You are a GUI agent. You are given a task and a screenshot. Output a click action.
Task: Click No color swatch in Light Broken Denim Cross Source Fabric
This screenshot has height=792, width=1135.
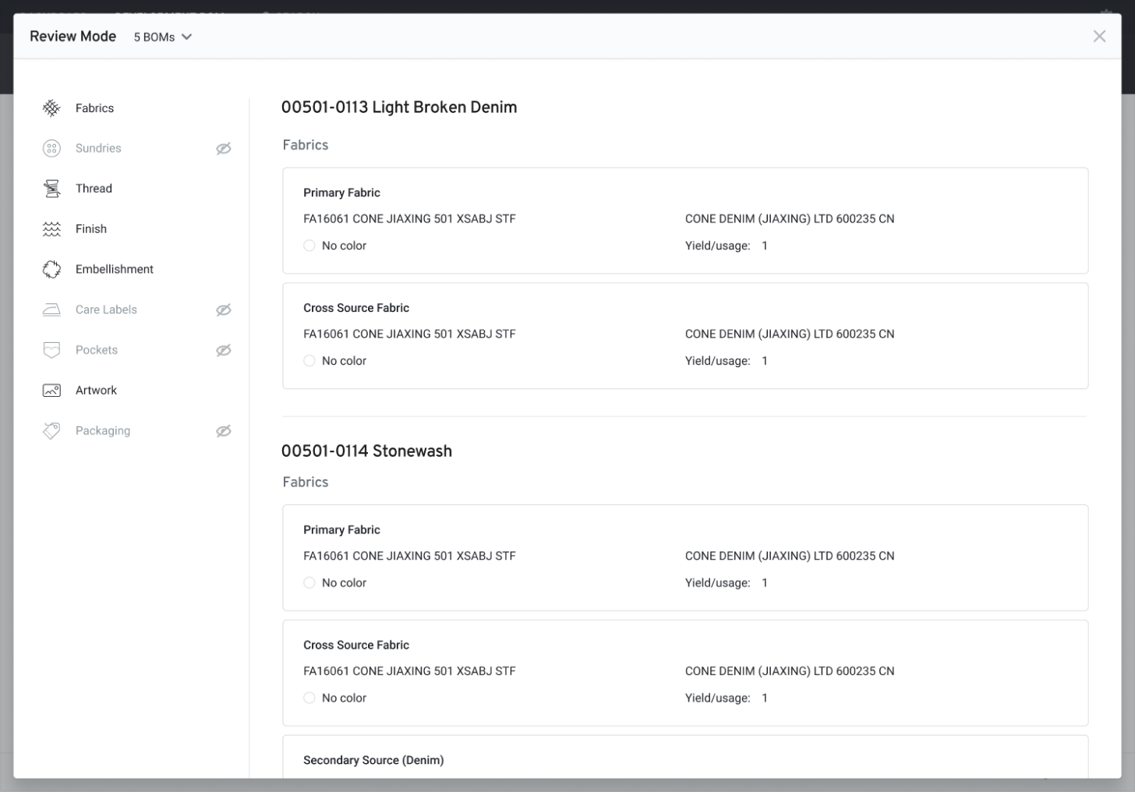pos(309,361)
